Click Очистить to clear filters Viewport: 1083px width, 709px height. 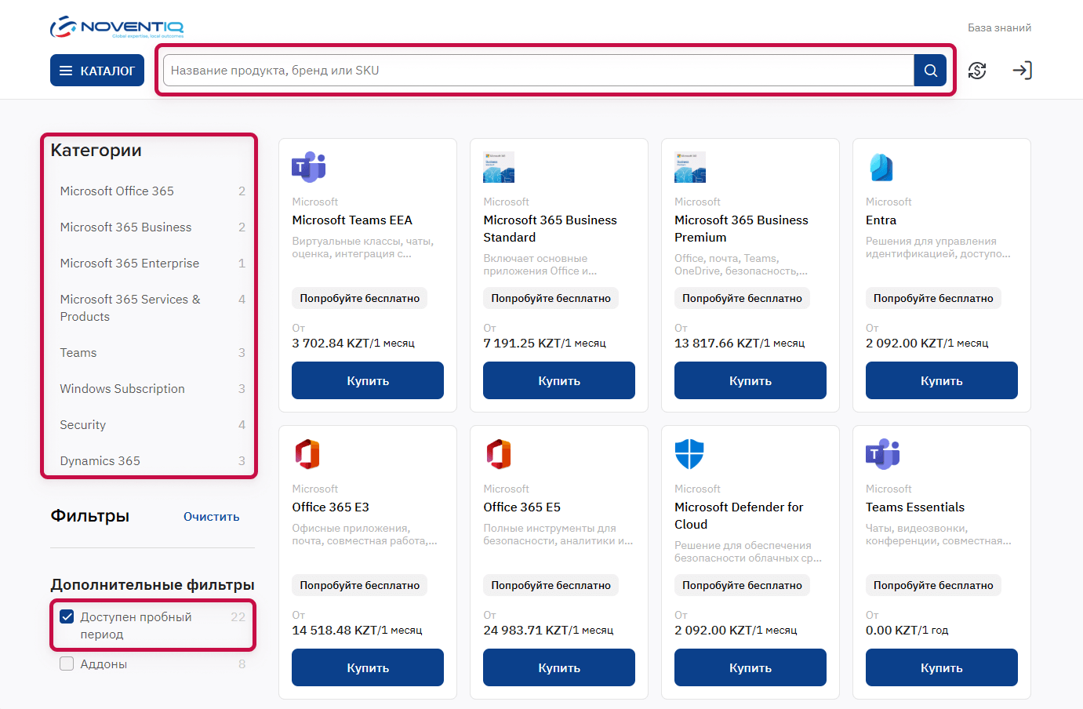coord(210,516)
